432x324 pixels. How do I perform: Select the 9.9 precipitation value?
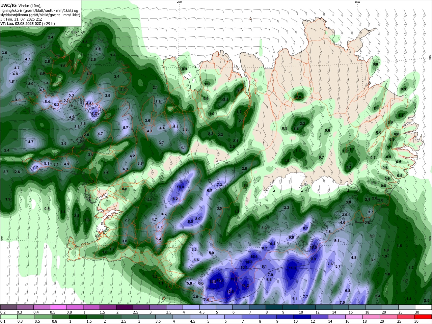point(313,259)
